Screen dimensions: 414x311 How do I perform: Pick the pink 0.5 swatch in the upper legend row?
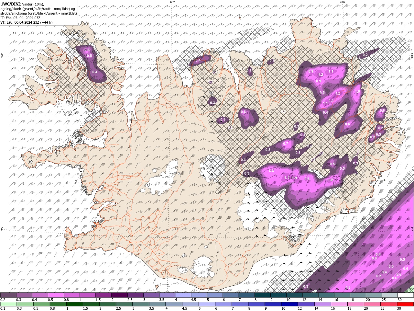pos(56,295)
